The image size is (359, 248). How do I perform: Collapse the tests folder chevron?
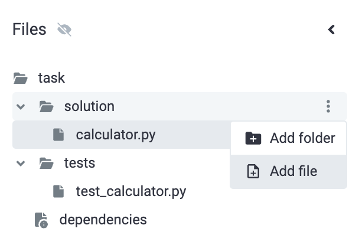pos(21,164)
